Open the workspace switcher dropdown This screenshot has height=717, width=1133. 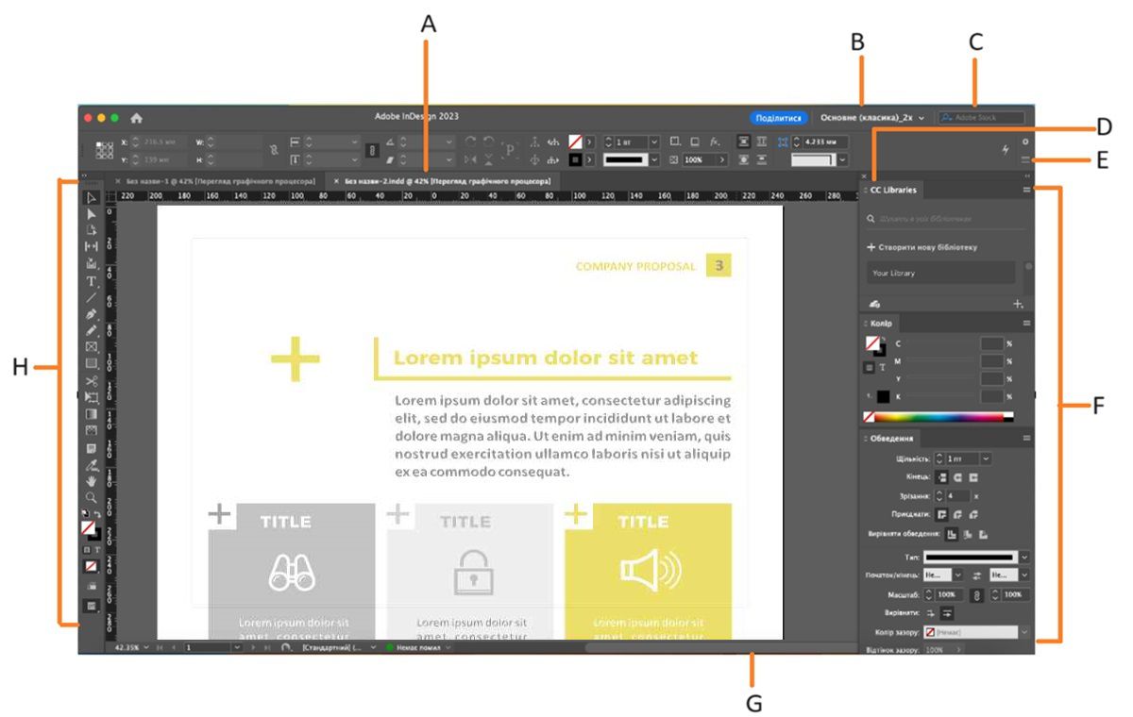[871, 118]
